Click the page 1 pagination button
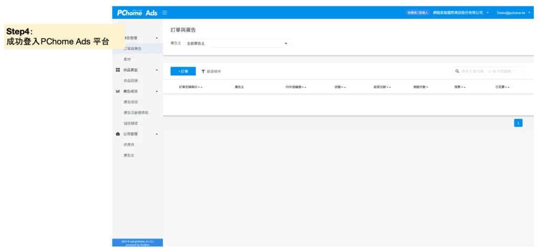The image size is (538, 250). (518, 123)
